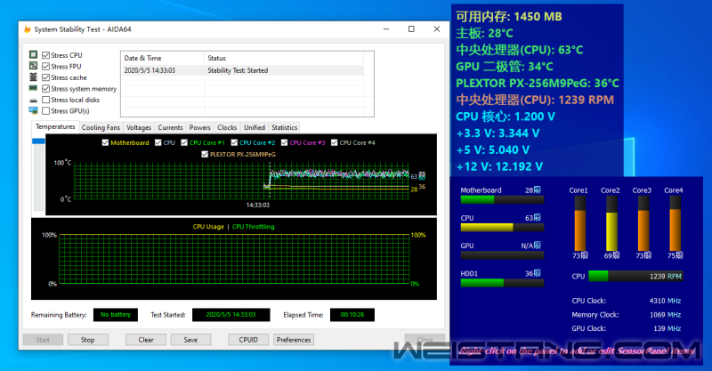Open Preferences from the bottom buttons
The image size is (712, 371).
(x=293, y=340)
